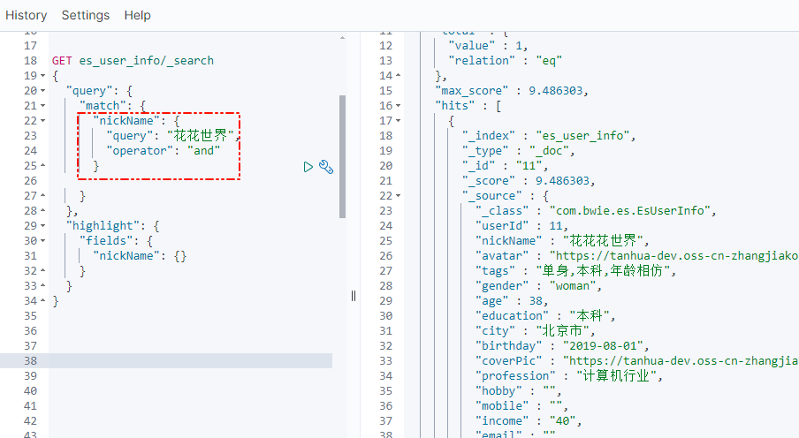Open the Settings menu

click(86, 15)
